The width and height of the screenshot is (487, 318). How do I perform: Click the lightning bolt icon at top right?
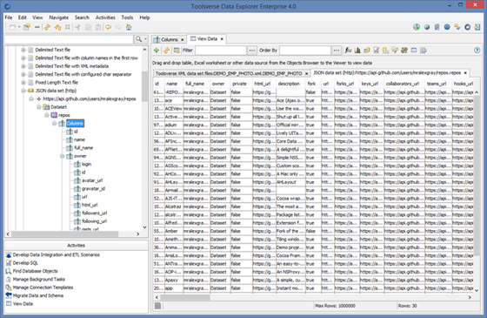pyautogui.click(x=457, y=27)
